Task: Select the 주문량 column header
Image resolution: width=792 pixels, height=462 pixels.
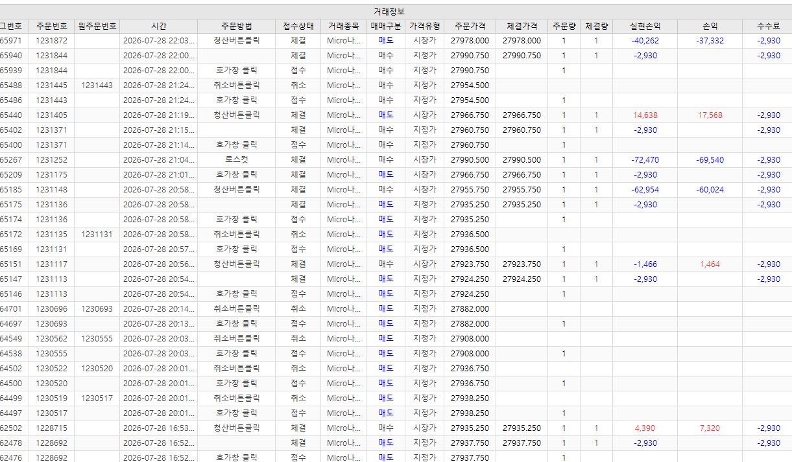Action: [564, 26]
